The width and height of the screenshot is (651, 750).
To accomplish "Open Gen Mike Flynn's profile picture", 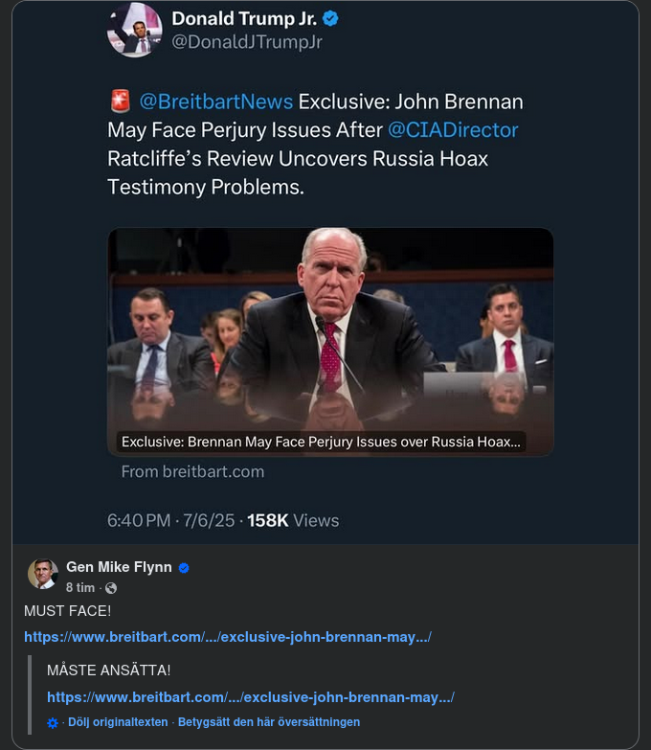I will pos(42,573).
